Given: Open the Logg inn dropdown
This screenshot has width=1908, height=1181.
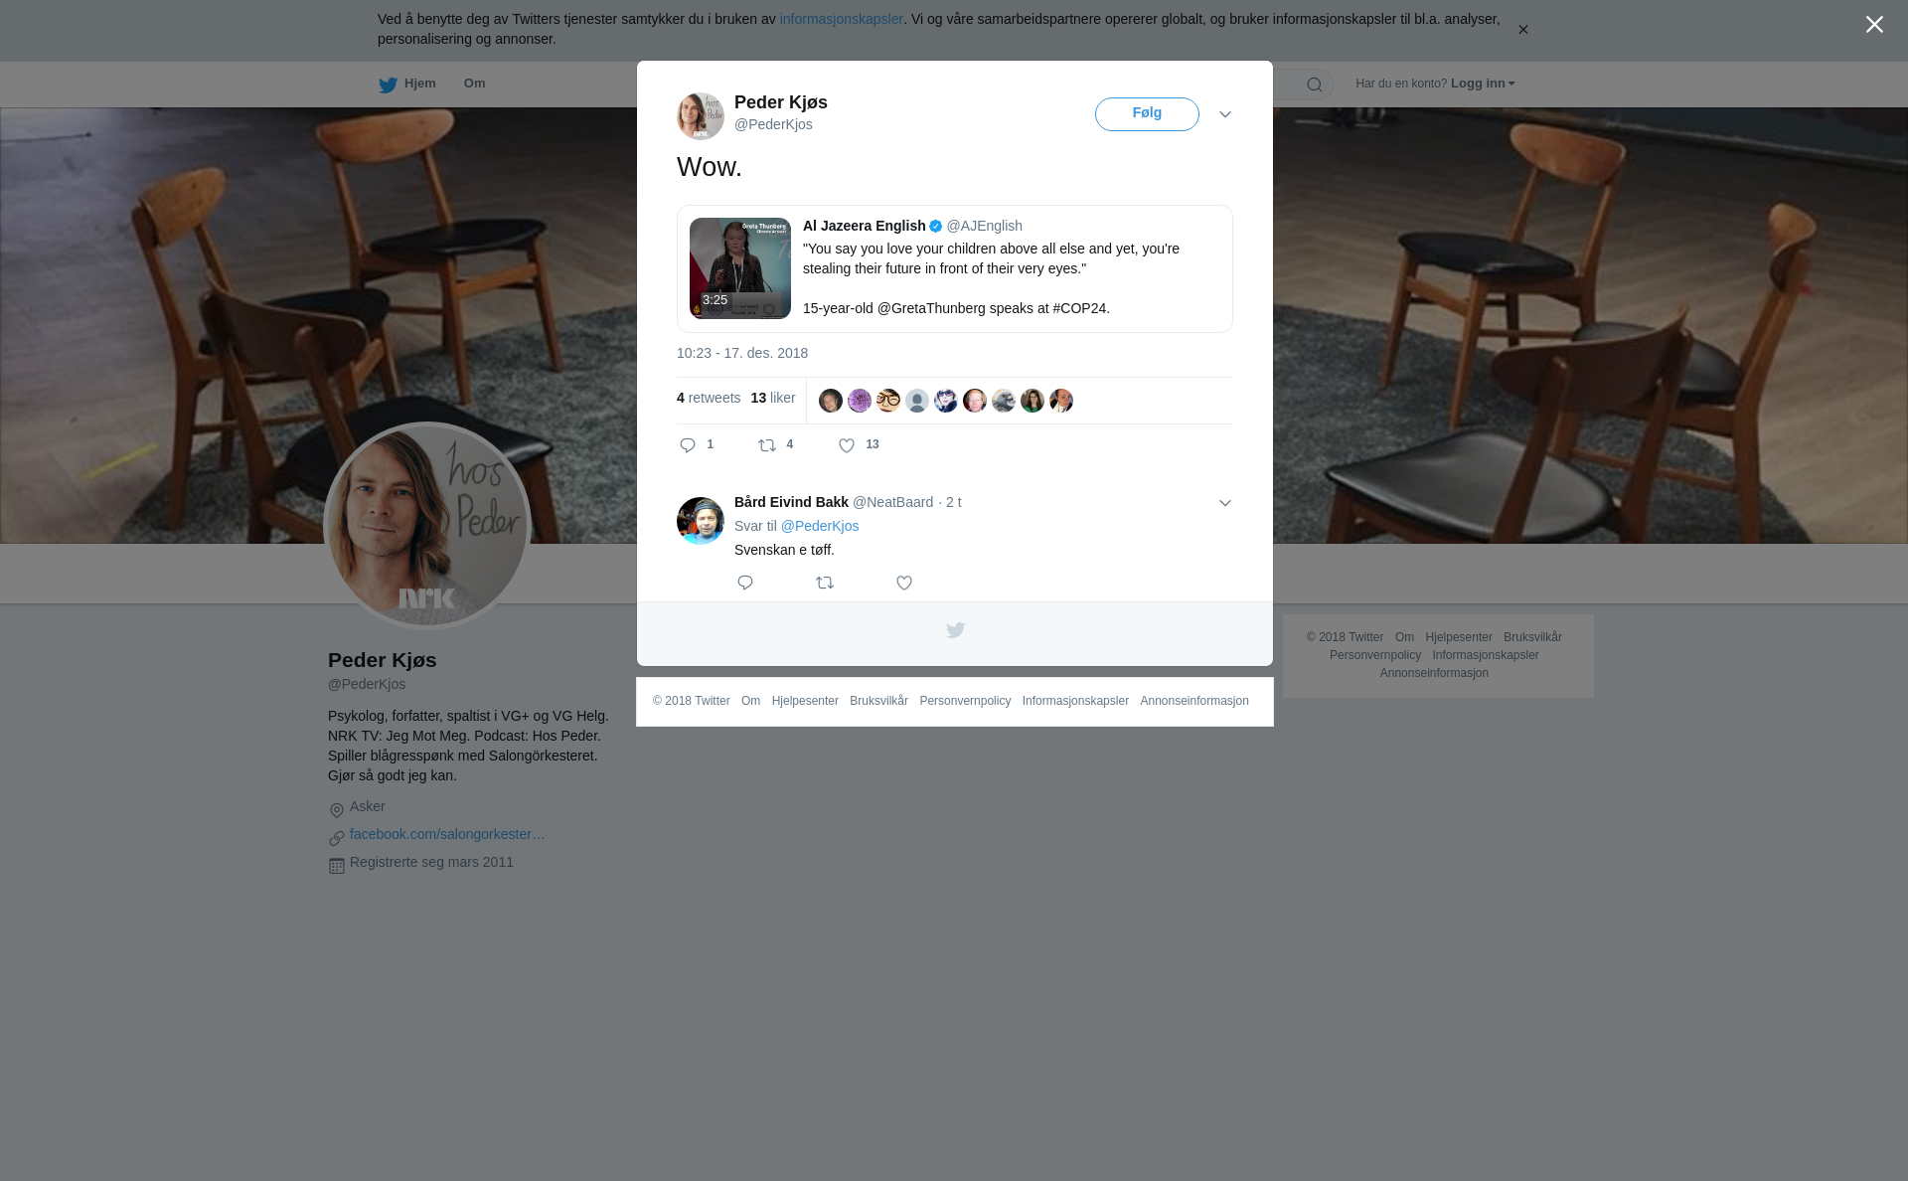Looking at the screenshot, I should point(1483,84).
